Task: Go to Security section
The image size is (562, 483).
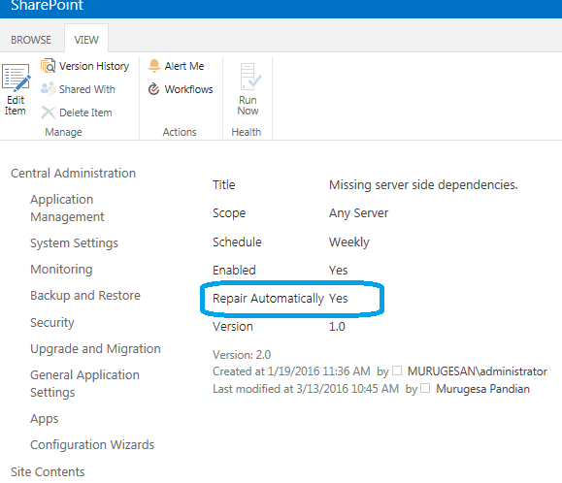Action: pyautogui.click(x=52, y=323)
